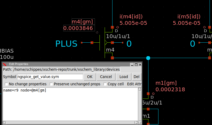Click the red drain pin of m4
Image resolution: width=212 pixels, height=125 pixels.
(x=112, y=27)
